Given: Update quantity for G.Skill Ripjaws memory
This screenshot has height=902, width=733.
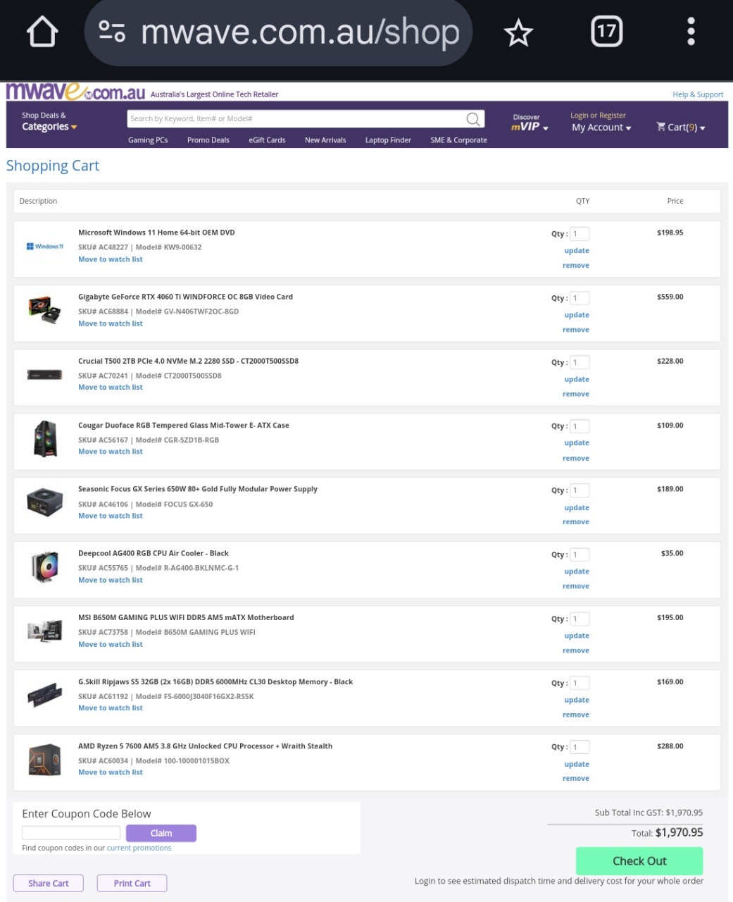Looking at the screenshot, I should point(577,700).
